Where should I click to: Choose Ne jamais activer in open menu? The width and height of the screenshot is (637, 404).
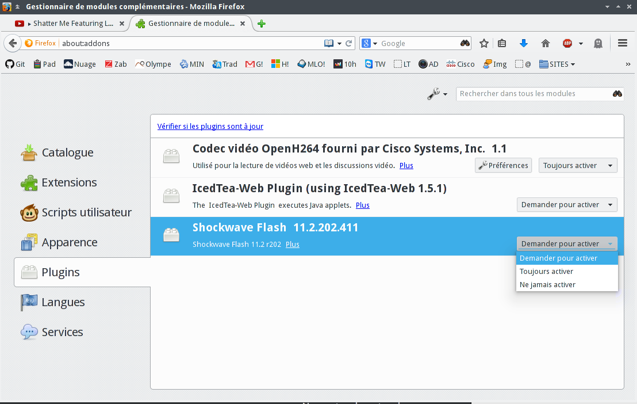tap(567, 285)
